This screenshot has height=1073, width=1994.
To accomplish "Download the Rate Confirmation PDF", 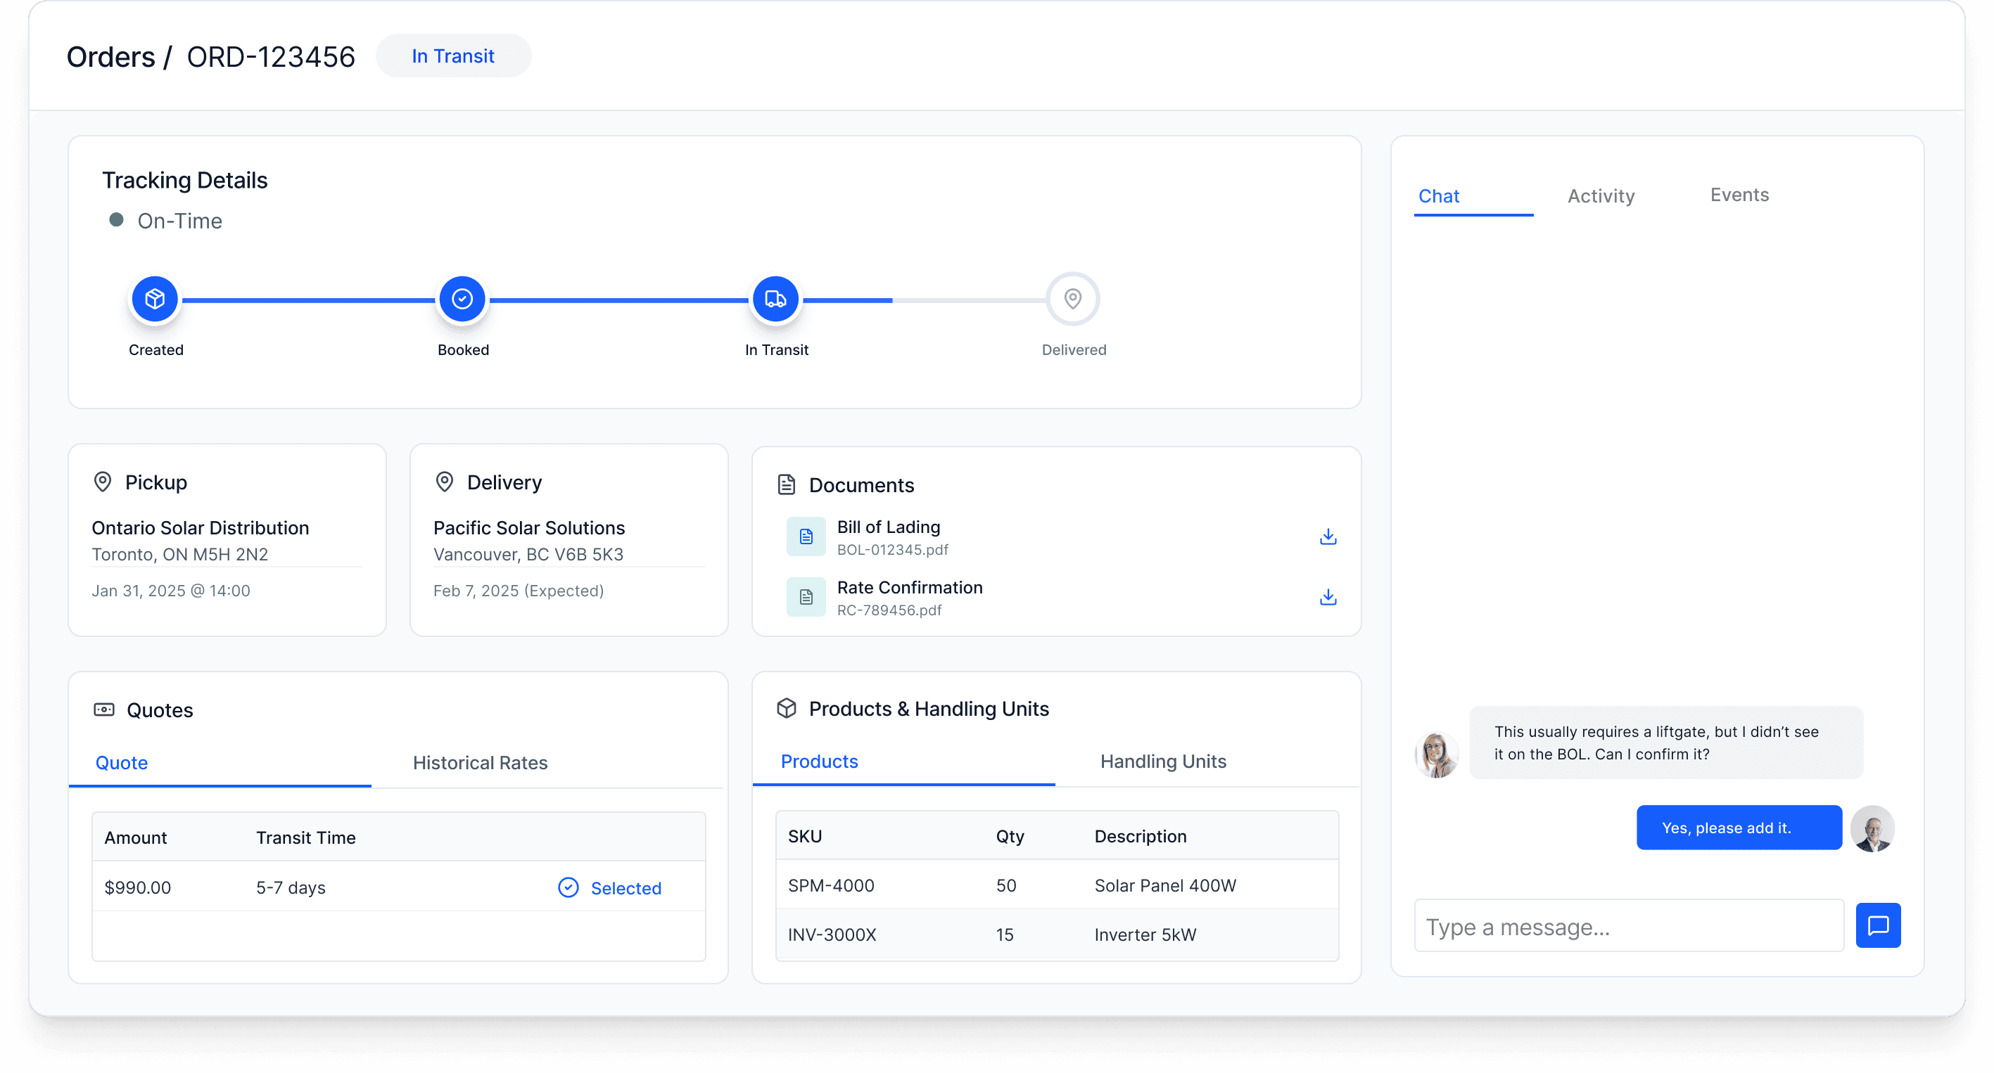I will click(x=1328, y=597).
